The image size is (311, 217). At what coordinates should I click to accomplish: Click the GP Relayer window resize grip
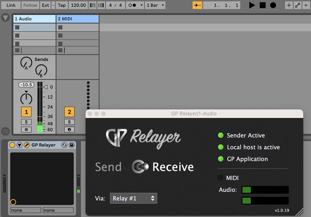pyautogui.click(x=299, y=212)
